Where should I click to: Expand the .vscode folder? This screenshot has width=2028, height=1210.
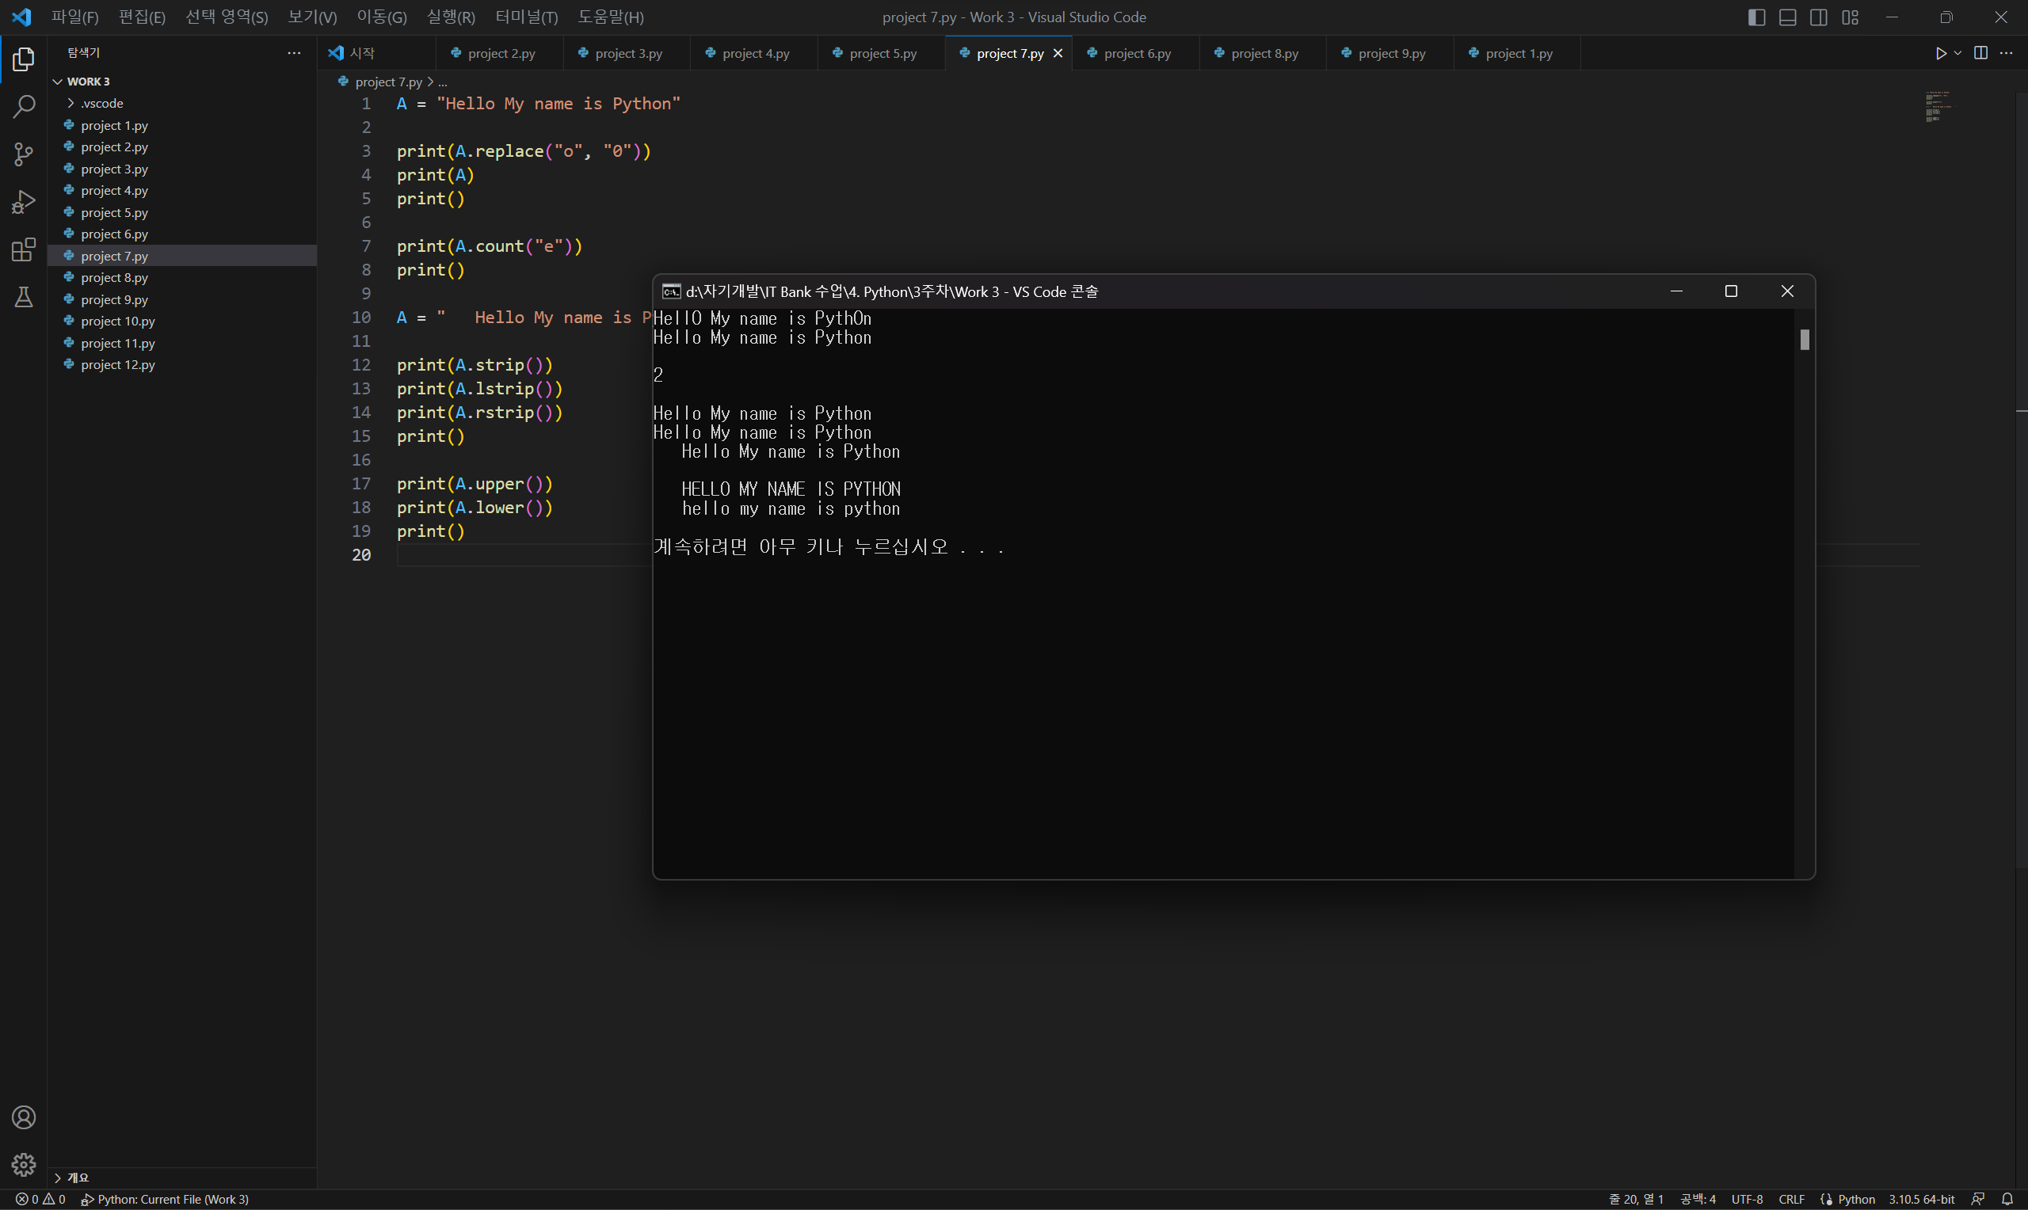pos(102,104)
